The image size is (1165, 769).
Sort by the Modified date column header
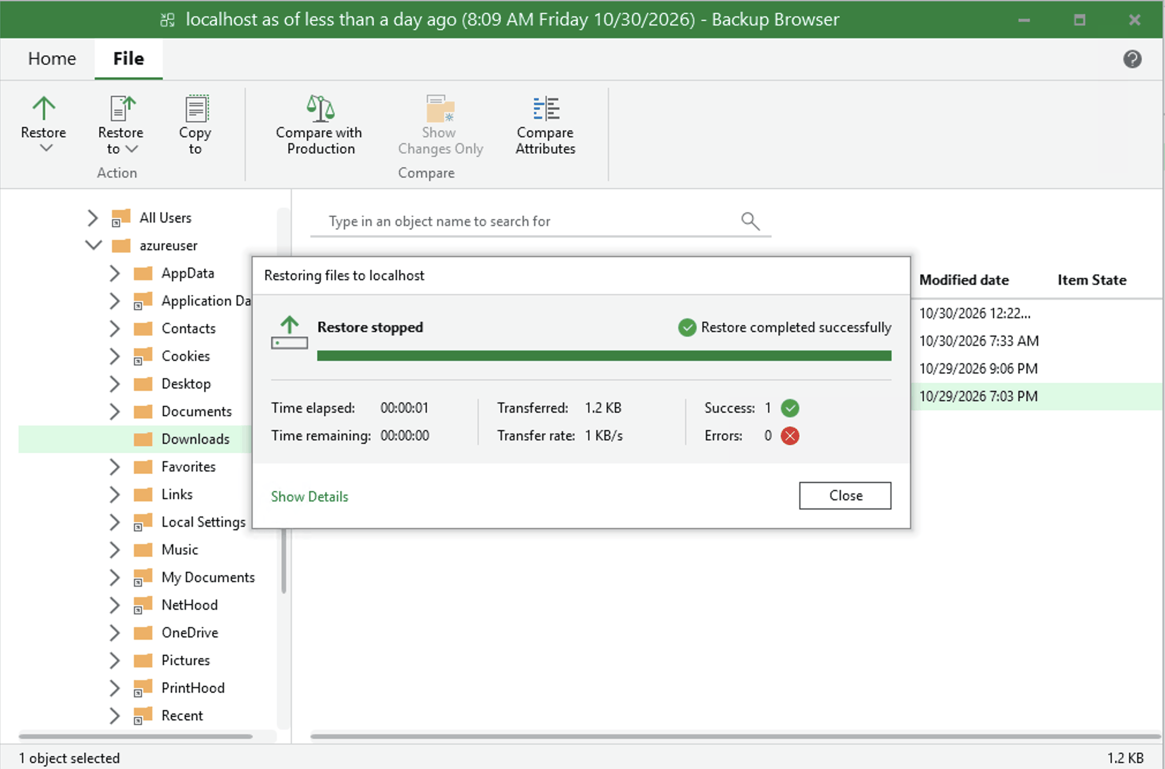pos(964,280)
